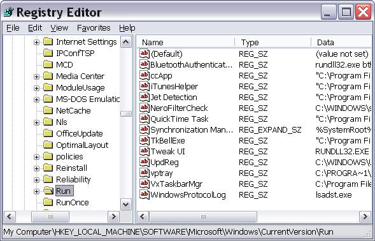Expand the Nls key
375x241 pixels.
click(x=36, y=122)
